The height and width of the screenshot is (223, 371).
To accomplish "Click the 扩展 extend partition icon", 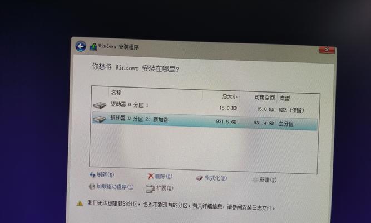I will pos(150,188).
